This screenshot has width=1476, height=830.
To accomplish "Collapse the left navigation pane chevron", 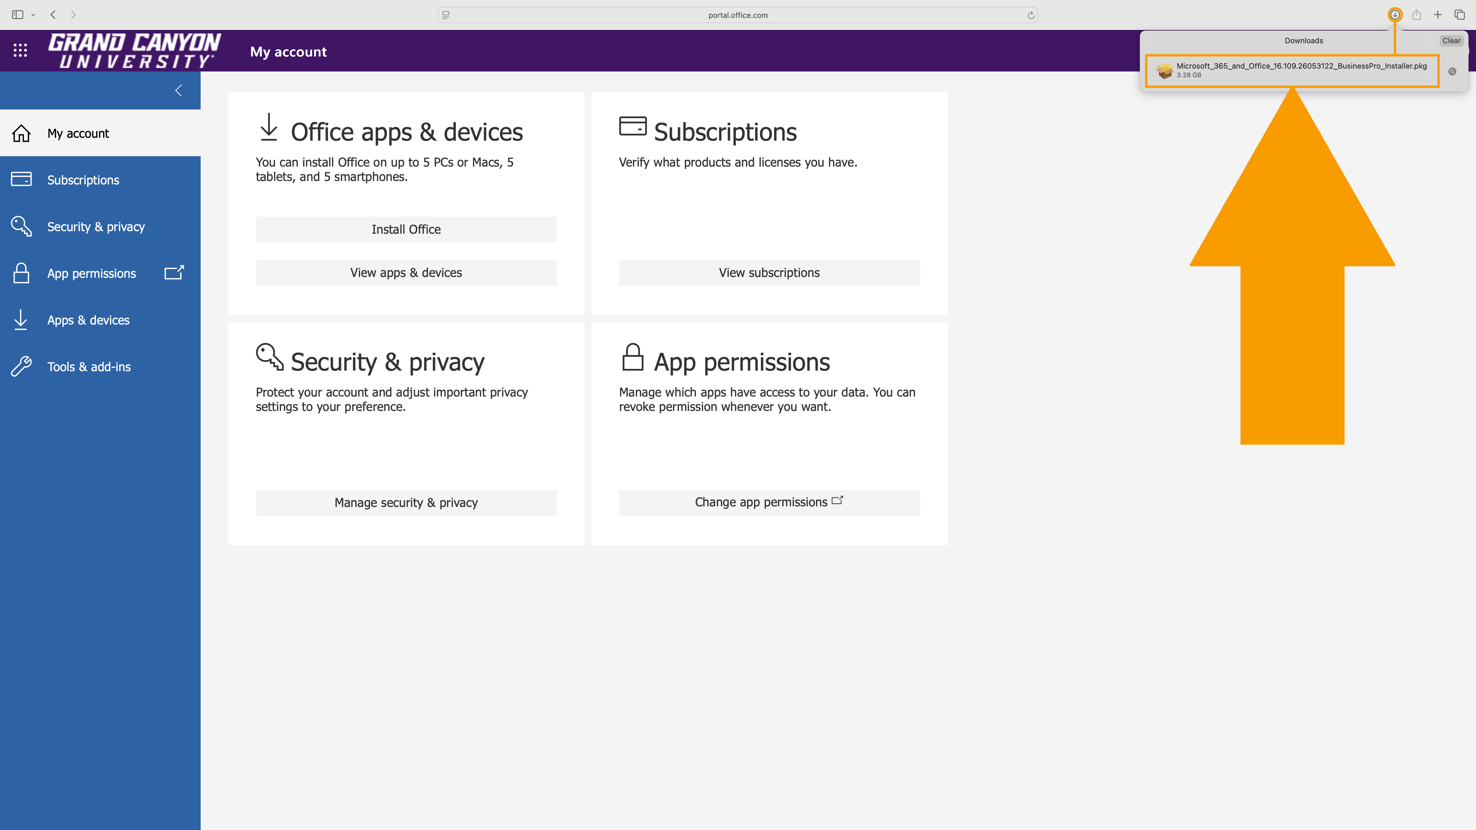I will (179, 90).
